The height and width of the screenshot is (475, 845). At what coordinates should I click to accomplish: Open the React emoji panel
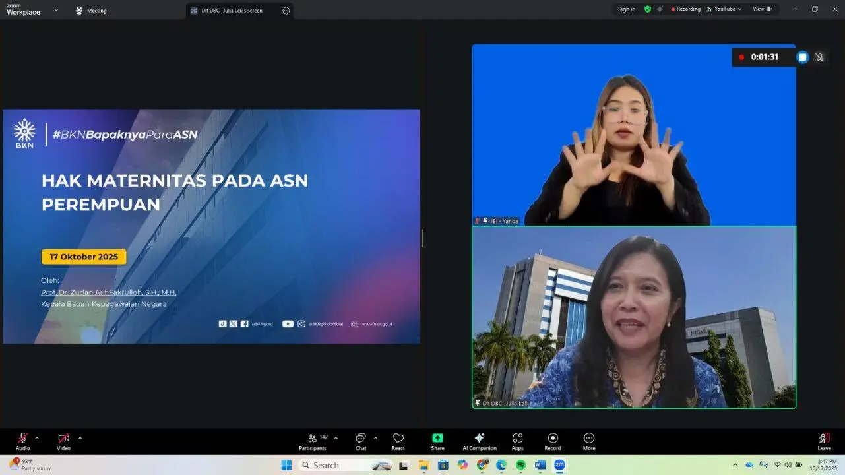(398, 441)
